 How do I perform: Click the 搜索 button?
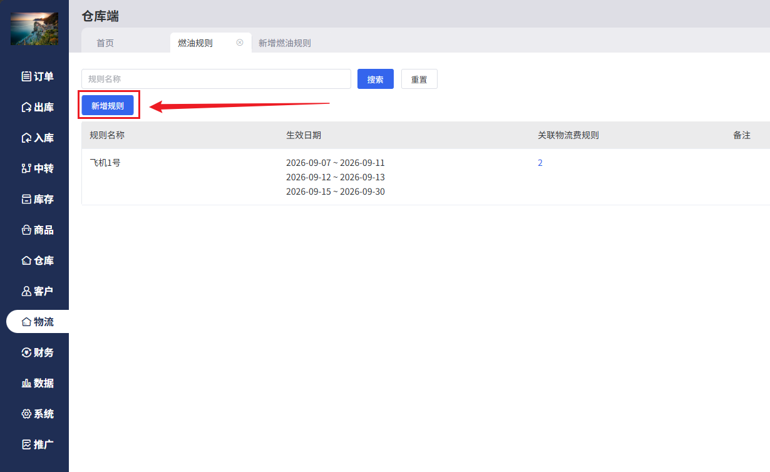[376, 79]
